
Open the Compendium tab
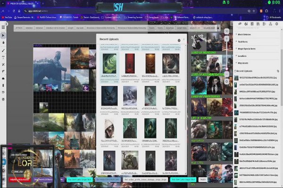(258, 24)
